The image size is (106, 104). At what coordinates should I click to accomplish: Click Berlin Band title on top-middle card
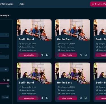[65, 39]
